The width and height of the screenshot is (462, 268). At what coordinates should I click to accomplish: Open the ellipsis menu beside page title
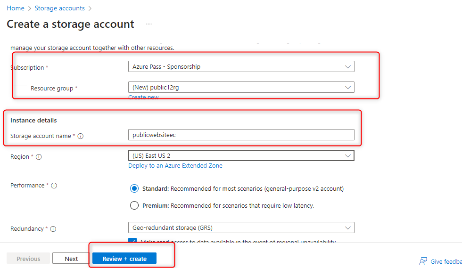[149, 24]
